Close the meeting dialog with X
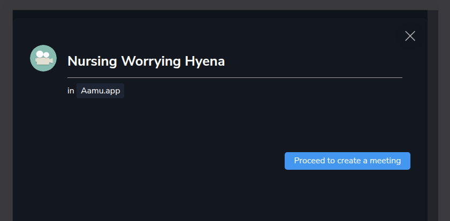The width and height of the screenshot is (450, 221). pos(410,36)
